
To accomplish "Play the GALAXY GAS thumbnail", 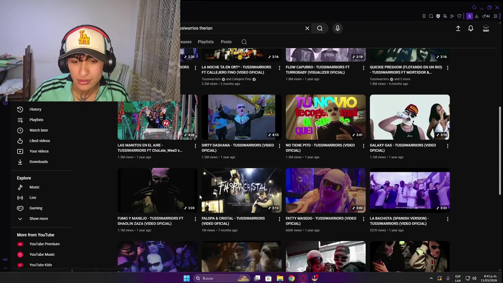I will 410,117.
